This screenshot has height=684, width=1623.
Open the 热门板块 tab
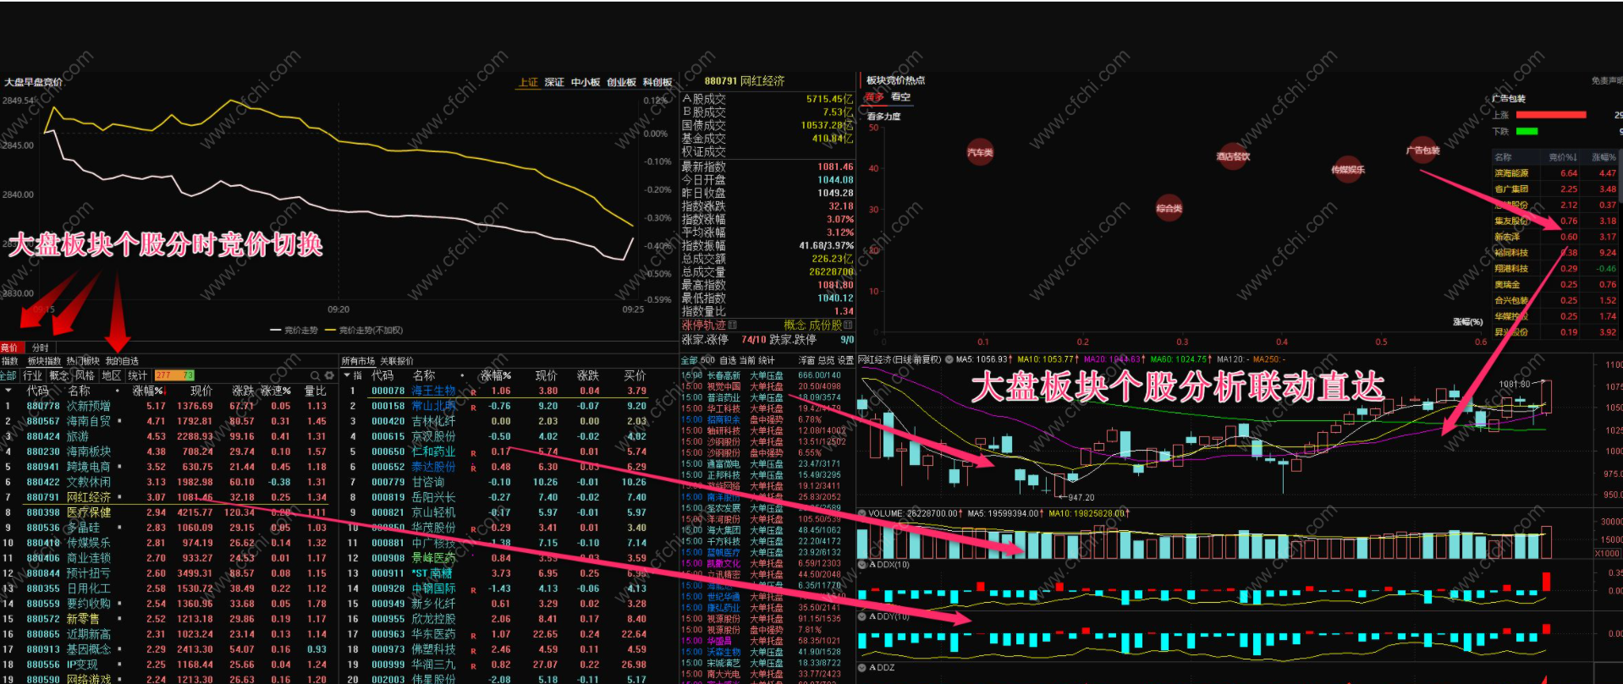point(83,361)
